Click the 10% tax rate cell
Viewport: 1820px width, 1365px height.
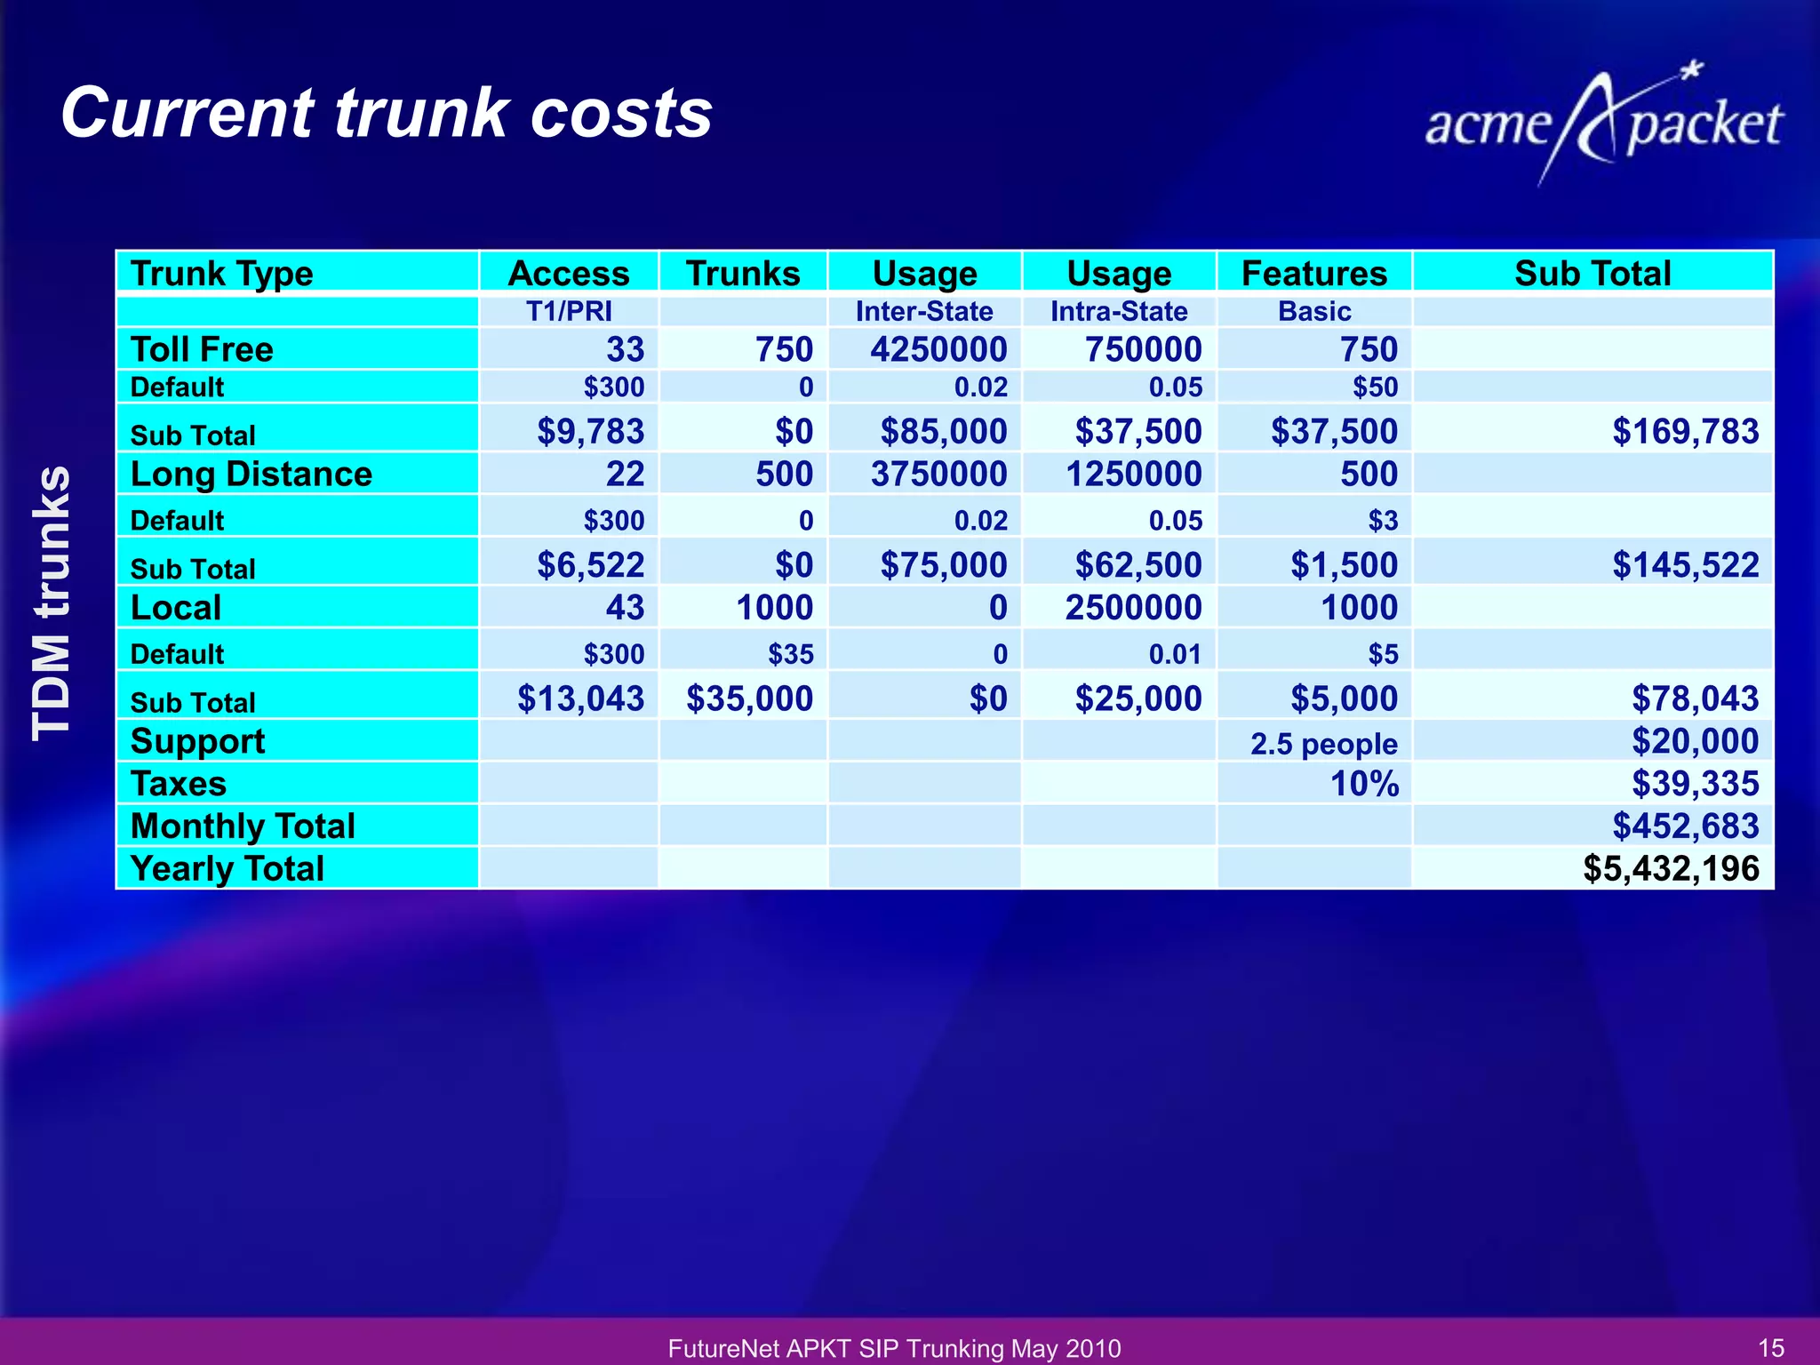(x=1314, y=783)
